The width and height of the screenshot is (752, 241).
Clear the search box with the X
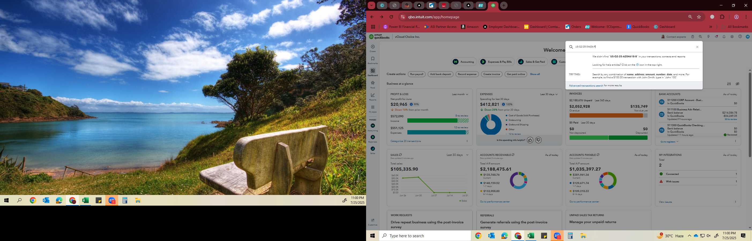click(697, 47)
